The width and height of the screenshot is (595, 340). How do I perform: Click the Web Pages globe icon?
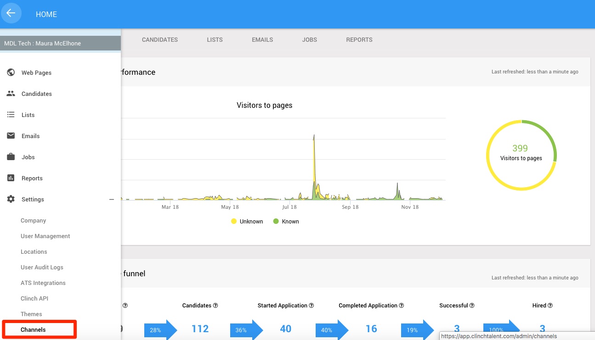coord(11,72)
